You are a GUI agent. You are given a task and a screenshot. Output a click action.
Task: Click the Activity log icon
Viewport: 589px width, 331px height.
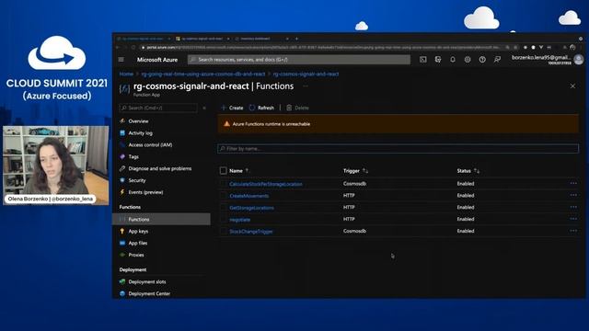coord(122,132)
